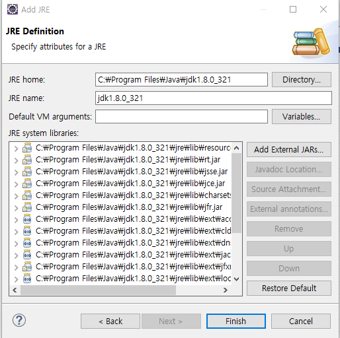Click the ext\jfx jar icon
This screenshot has width=340, height=338.
pyautogui.click(x=27, y=267)
